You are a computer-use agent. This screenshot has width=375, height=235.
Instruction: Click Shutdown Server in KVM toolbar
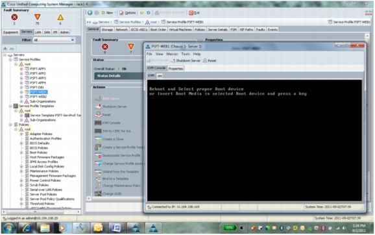tap(186, 61)
